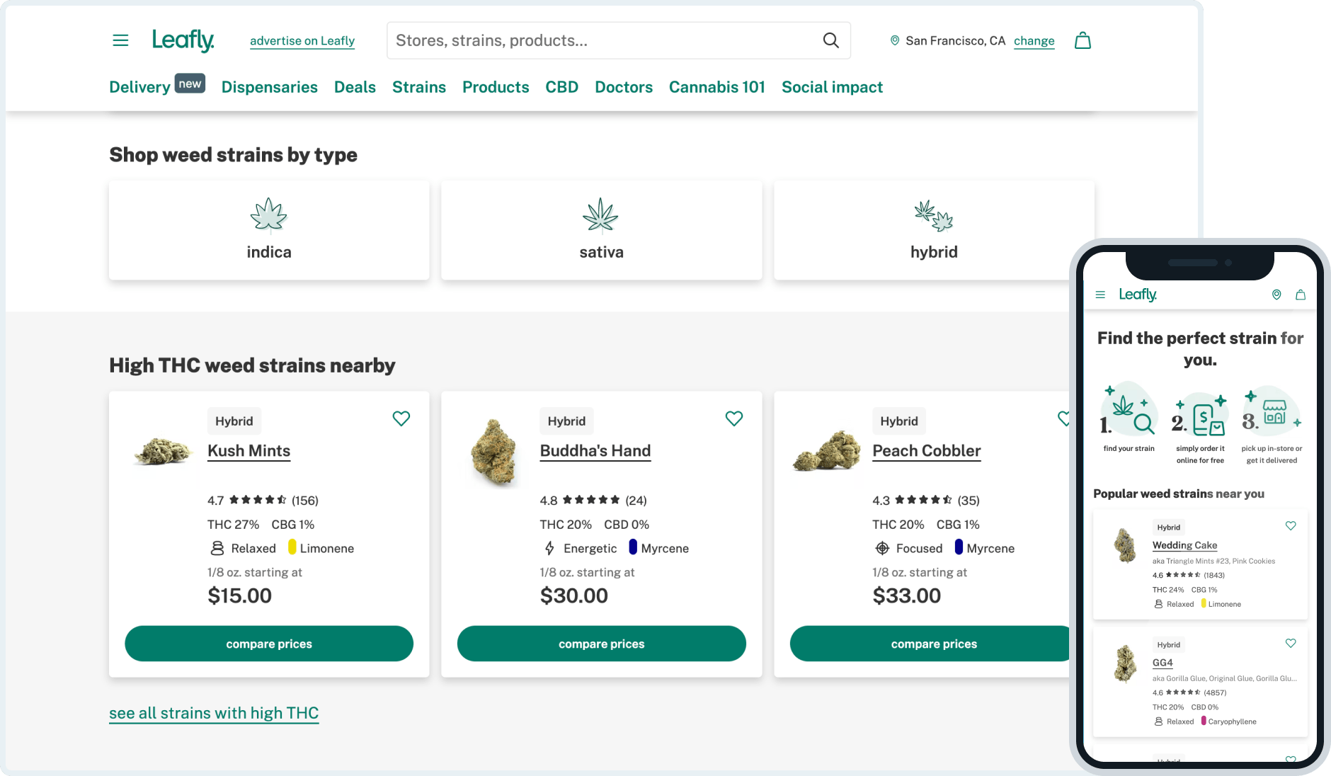Viewport: 1331px width, 776px height.
Task: Click the Buddha's Hand bud thumbnail
Action: [495, 452]
